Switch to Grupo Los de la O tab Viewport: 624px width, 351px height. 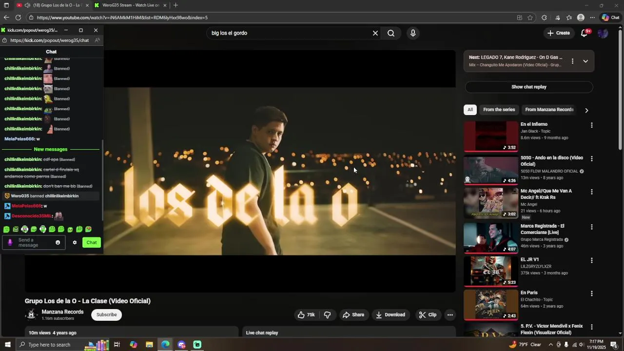(53, 5)
